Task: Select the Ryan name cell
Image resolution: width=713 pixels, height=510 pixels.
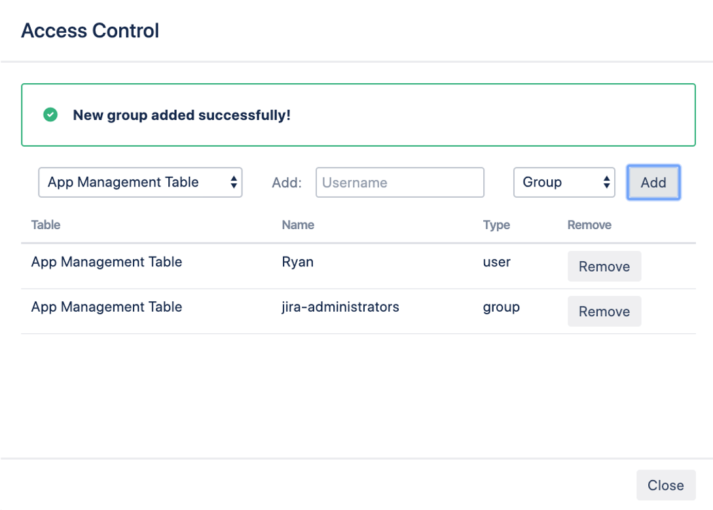Action: 298,262
